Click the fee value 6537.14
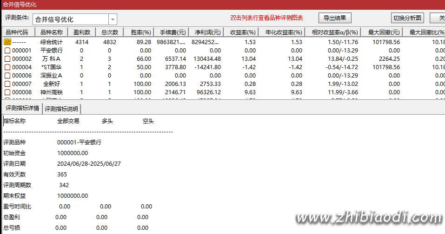 (x=175, y=59)
